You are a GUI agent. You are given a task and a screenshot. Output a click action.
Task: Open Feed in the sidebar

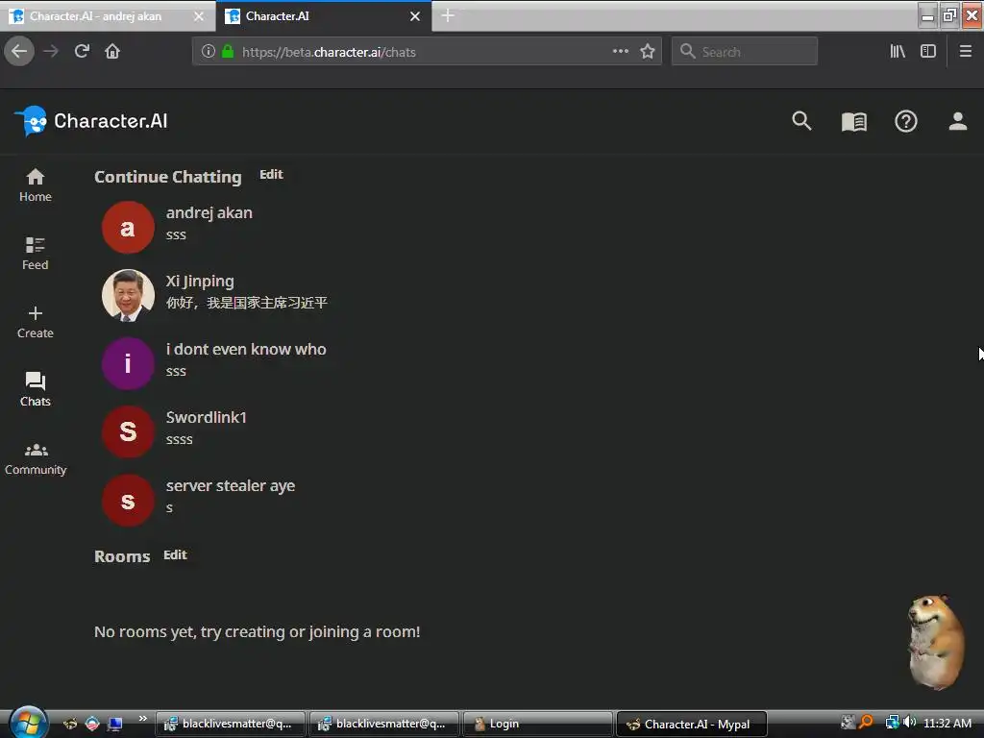click(x=36, y=254)
